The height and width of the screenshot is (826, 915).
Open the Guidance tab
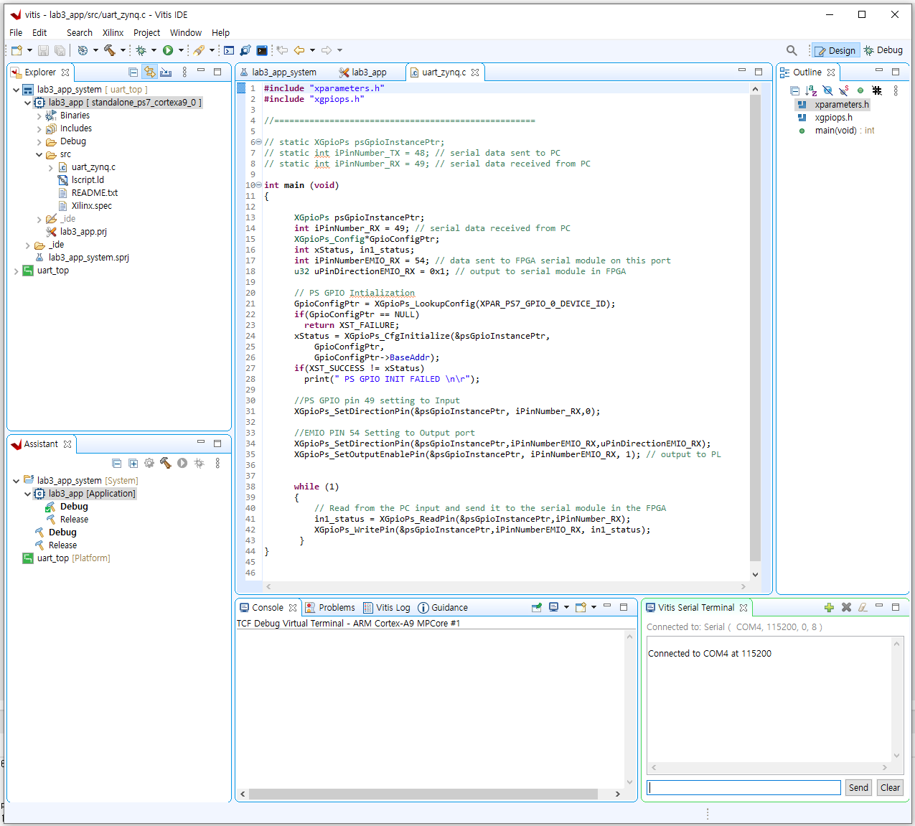click(443, 607)
